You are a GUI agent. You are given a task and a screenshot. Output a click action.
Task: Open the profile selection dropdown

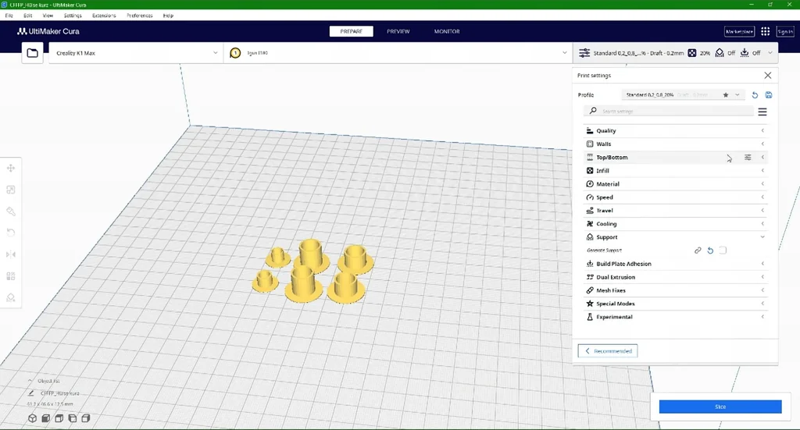click(683, 95)
